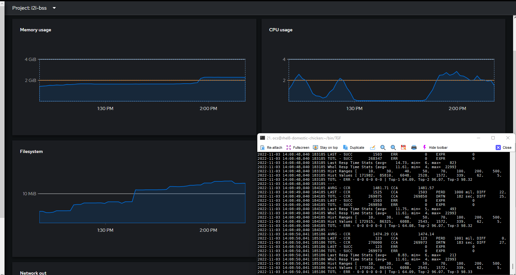This screenshot has width=516, height=275.
Task: Click the edit/rename pencil icon
Action: click(372, 148)
